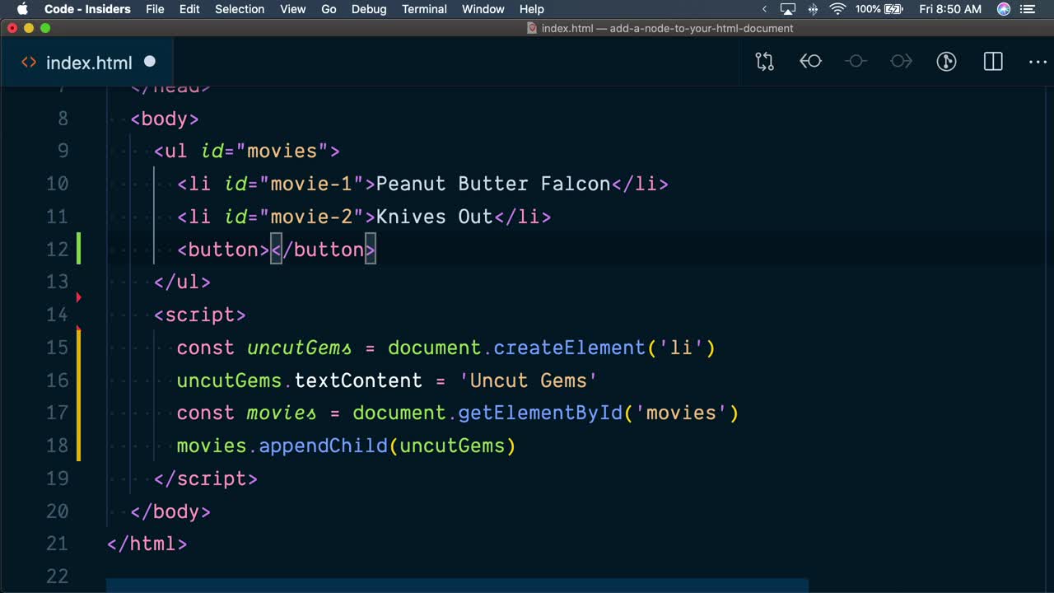The image size is (1054, 593).
Task: Click the unsaved dot on index.html tab
Action: (150, 62)
